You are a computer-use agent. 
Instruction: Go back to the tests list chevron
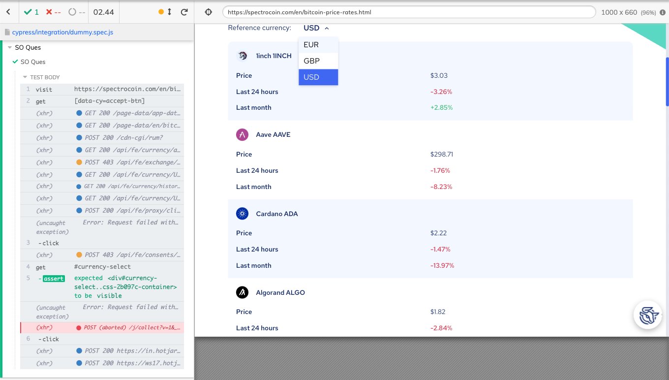(x=8, y=12)
